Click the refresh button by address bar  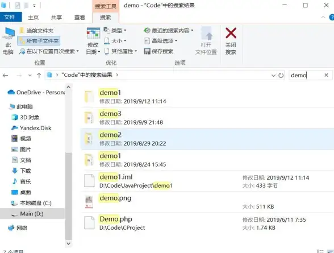point(281,75)
